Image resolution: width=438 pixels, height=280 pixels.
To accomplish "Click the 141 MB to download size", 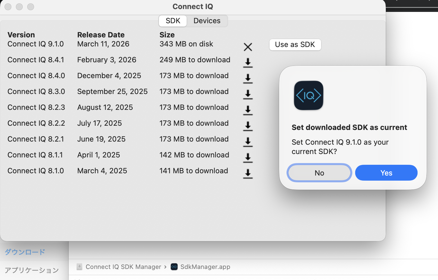I will pyautogui.click(x=194, y=171).
